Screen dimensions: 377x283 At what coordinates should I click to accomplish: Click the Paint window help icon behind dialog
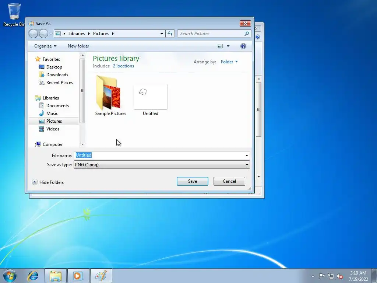click(258, 37)
